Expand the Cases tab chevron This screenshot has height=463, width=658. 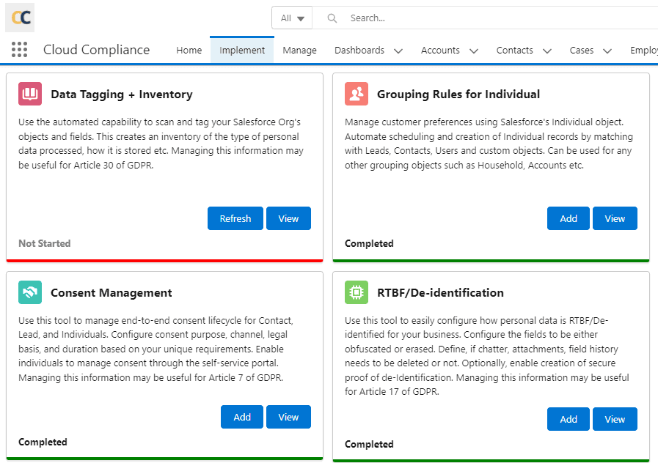(x=607, y=51)
